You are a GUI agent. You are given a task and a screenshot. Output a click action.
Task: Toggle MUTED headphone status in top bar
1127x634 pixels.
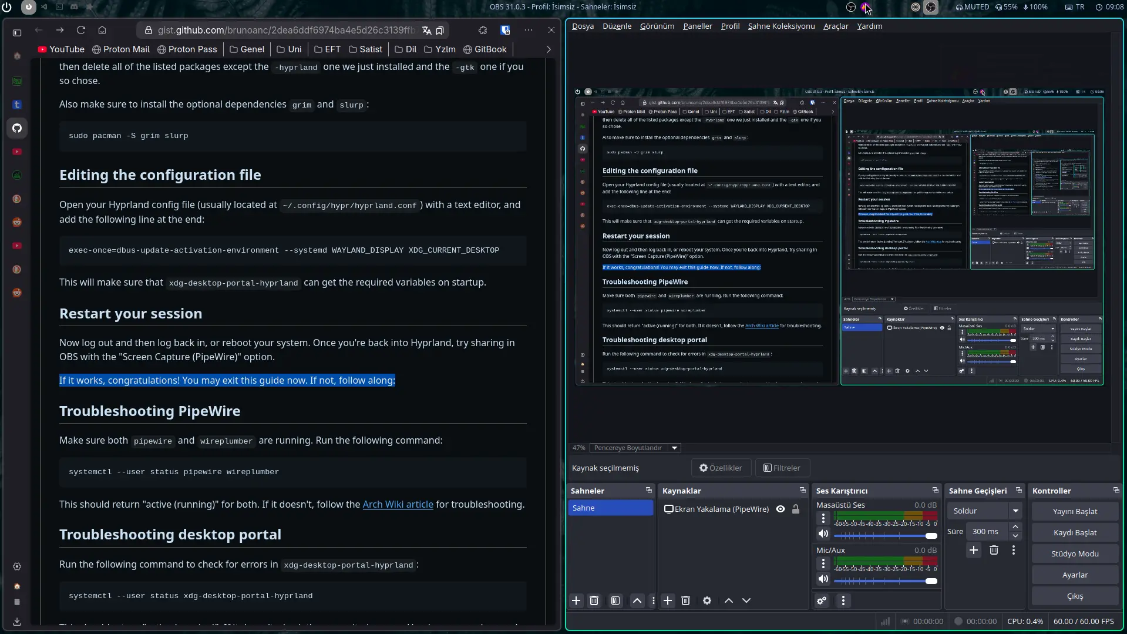tap(972, 7)
